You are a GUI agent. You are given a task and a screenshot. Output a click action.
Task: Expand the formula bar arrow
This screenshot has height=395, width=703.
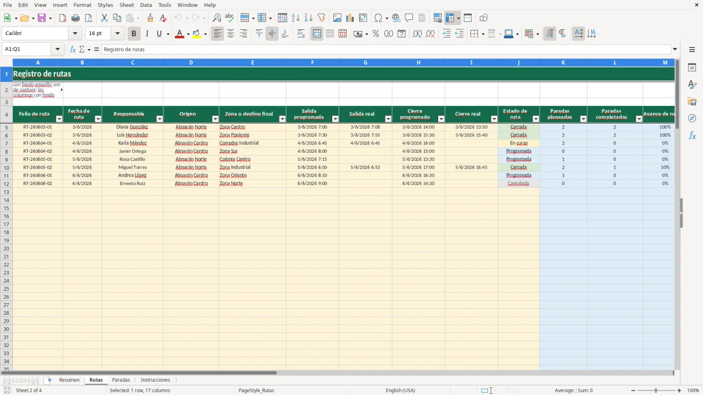click(x=675, y=49)
